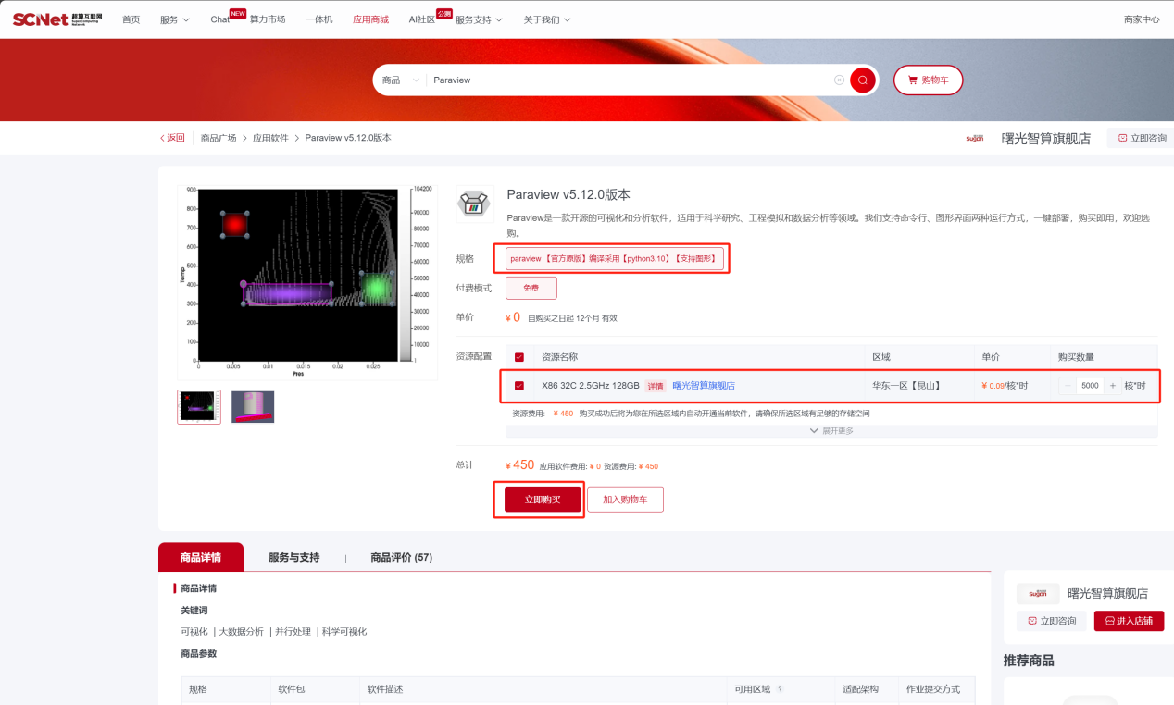Click the 立即购买 button

(543, 500)
